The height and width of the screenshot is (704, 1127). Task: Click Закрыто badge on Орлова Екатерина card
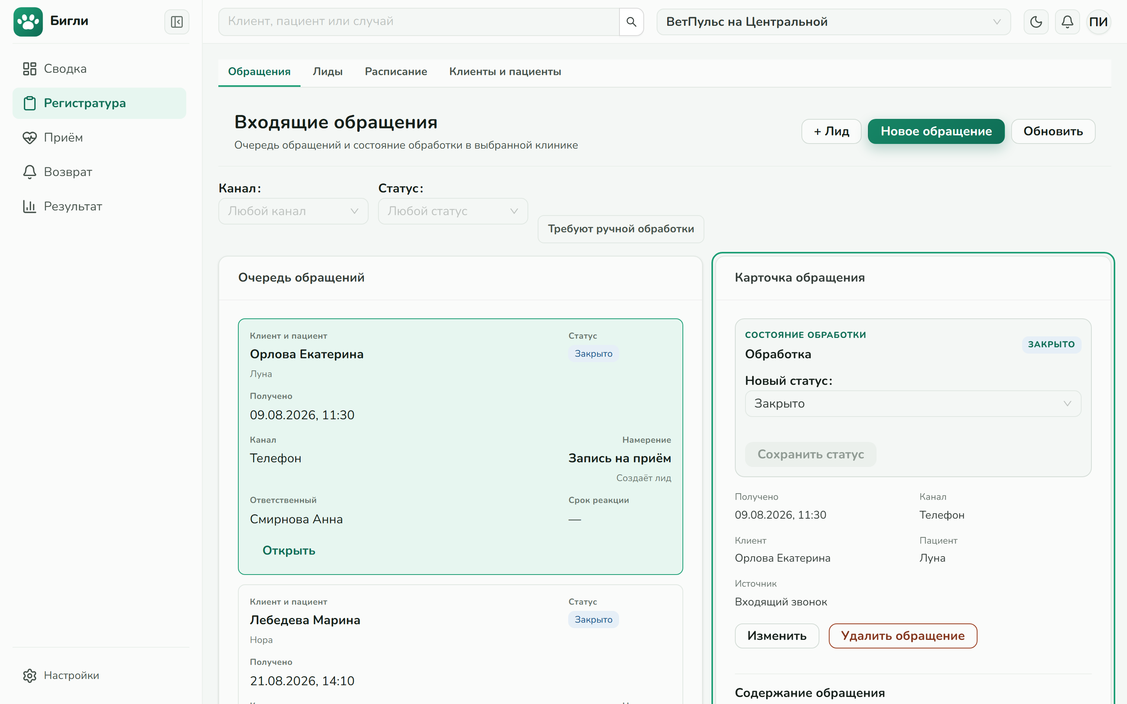click(593, 354)
